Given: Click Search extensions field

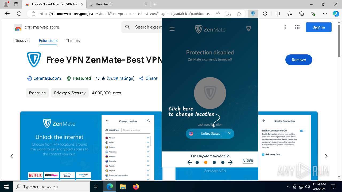Looking at the screenshot, I should coord(142,27).
